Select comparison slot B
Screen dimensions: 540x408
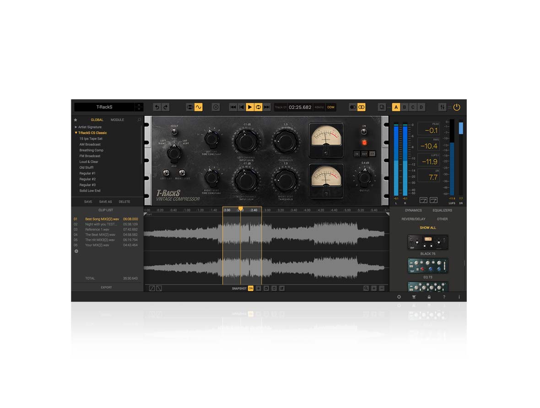click(x=405, y=107)
